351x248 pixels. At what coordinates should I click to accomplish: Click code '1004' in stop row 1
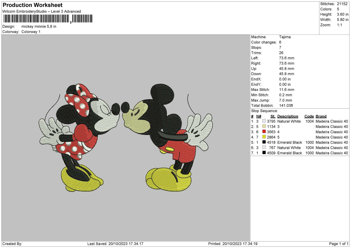click(309, 121)
